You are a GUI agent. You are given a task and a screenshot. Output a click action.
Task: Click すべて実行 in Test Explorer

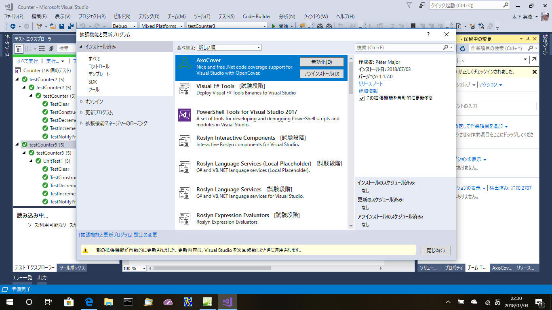(x=27, y=61)
